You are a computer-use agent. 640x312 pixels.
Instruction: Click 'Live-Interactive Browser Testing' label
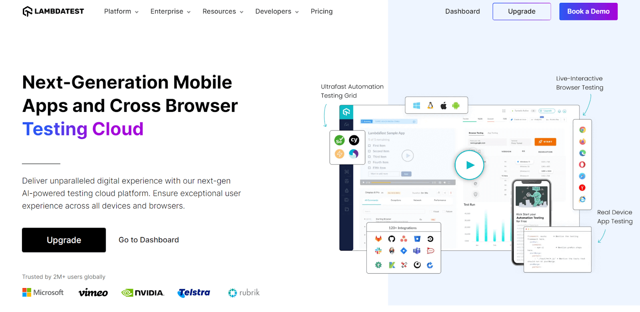tap(580, 83)
